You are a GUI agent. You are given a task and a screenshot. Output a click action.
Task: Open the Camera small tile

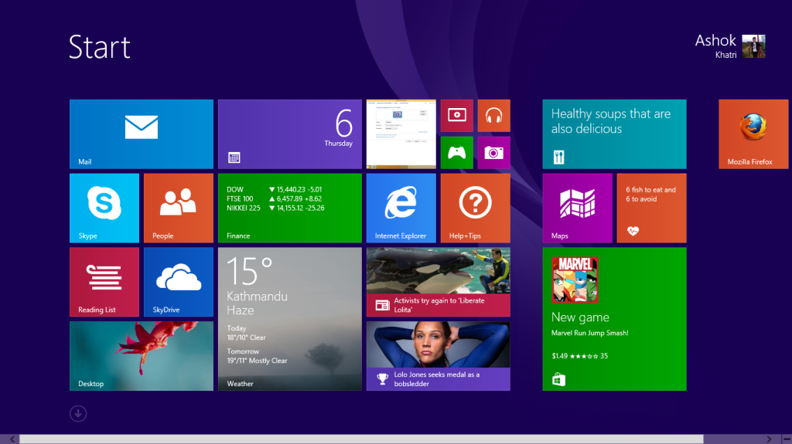tap(493, 152)
